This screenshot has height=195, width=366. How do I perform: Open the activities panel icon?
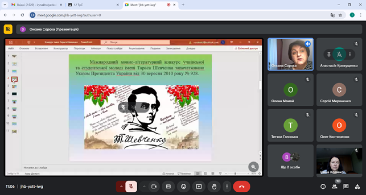357,186
